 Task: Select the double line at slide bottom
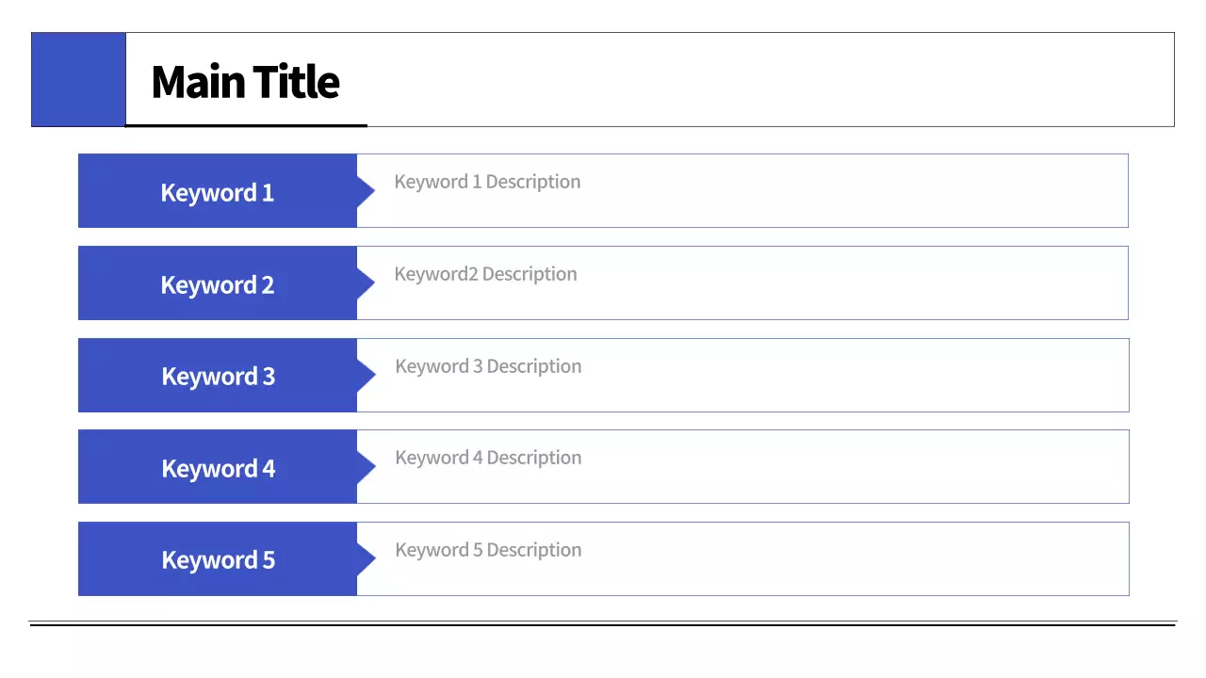point(603,623)
